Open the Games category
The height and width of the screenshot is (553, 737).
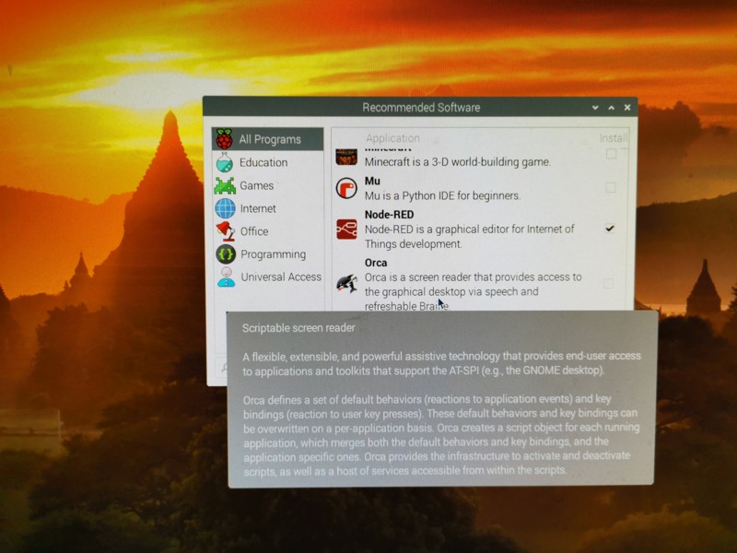coord(268,185)
